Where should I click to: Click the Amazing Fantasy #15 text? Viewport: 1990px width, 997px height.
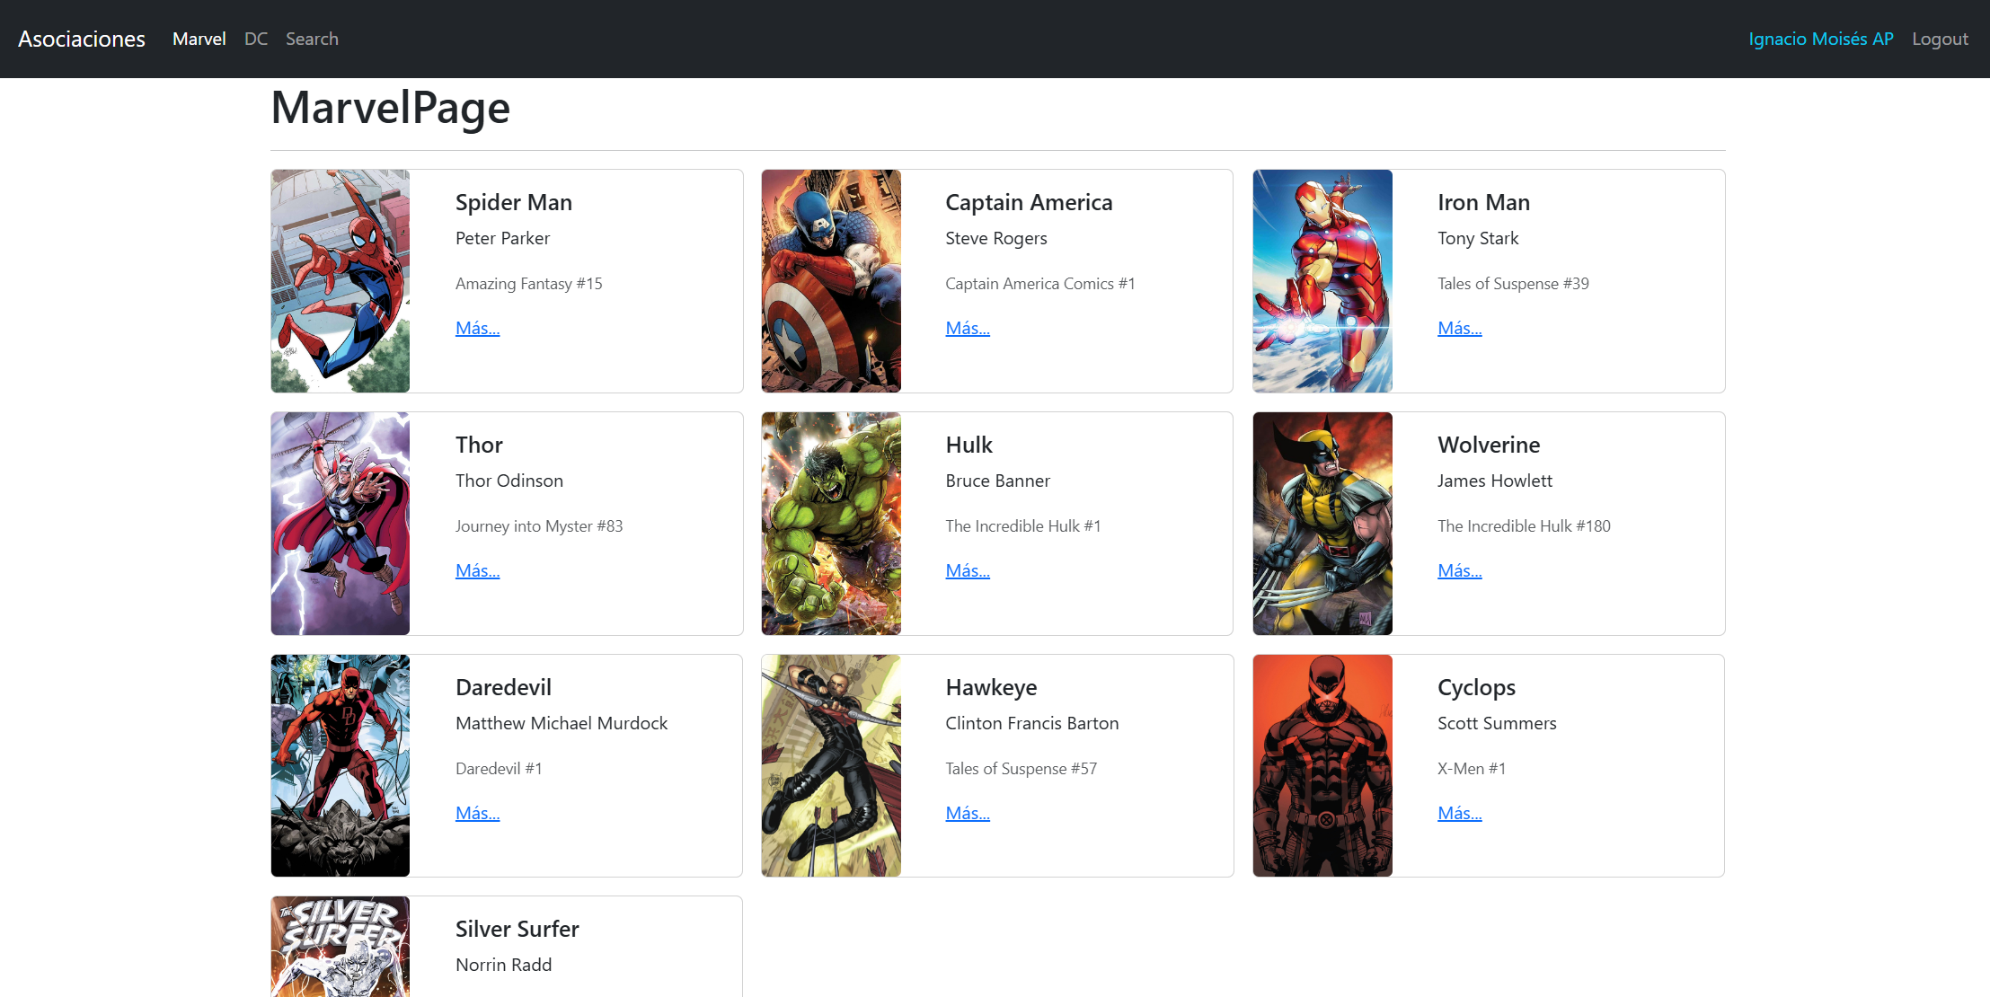tap(528, 284)
